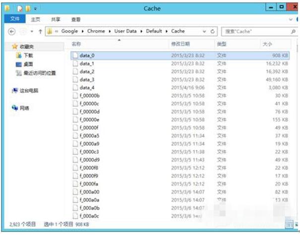The width and height of the screenshot is (300, 235).
Task: Open quick access toolbar customize dropdown
Action: [35, 9]
